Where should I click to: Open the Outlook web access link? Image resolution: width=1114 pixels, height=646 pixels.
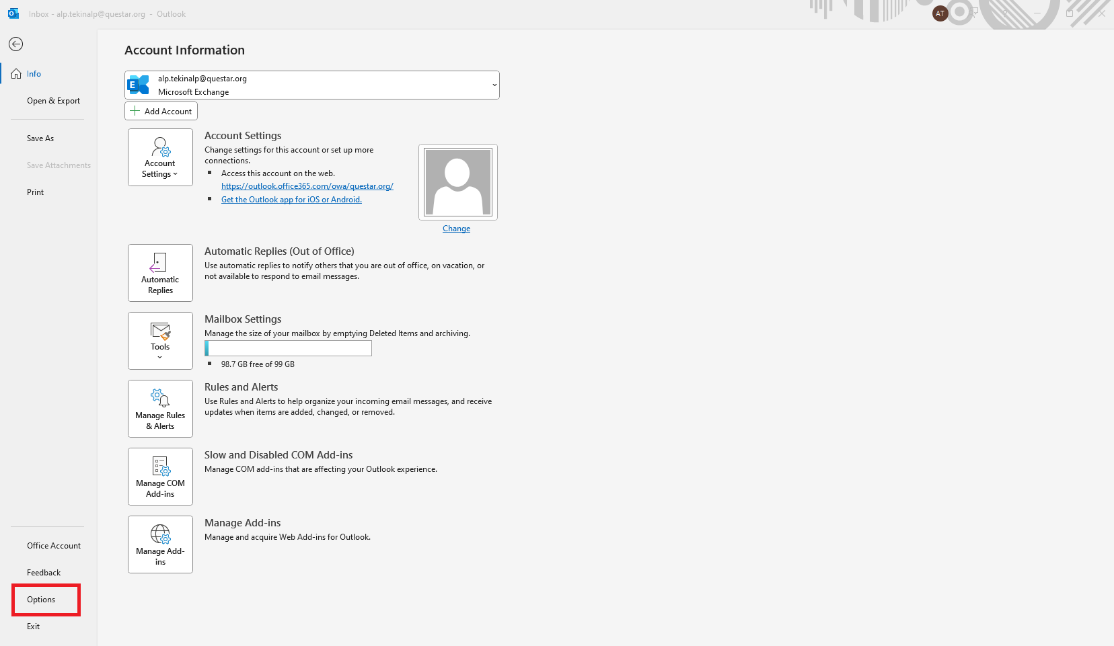tap(307, 186)
